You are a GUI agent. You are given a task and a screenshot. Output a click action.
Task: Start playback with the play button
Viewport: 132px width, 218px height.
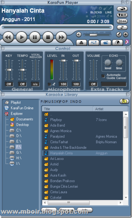click(x=22, y=37)
